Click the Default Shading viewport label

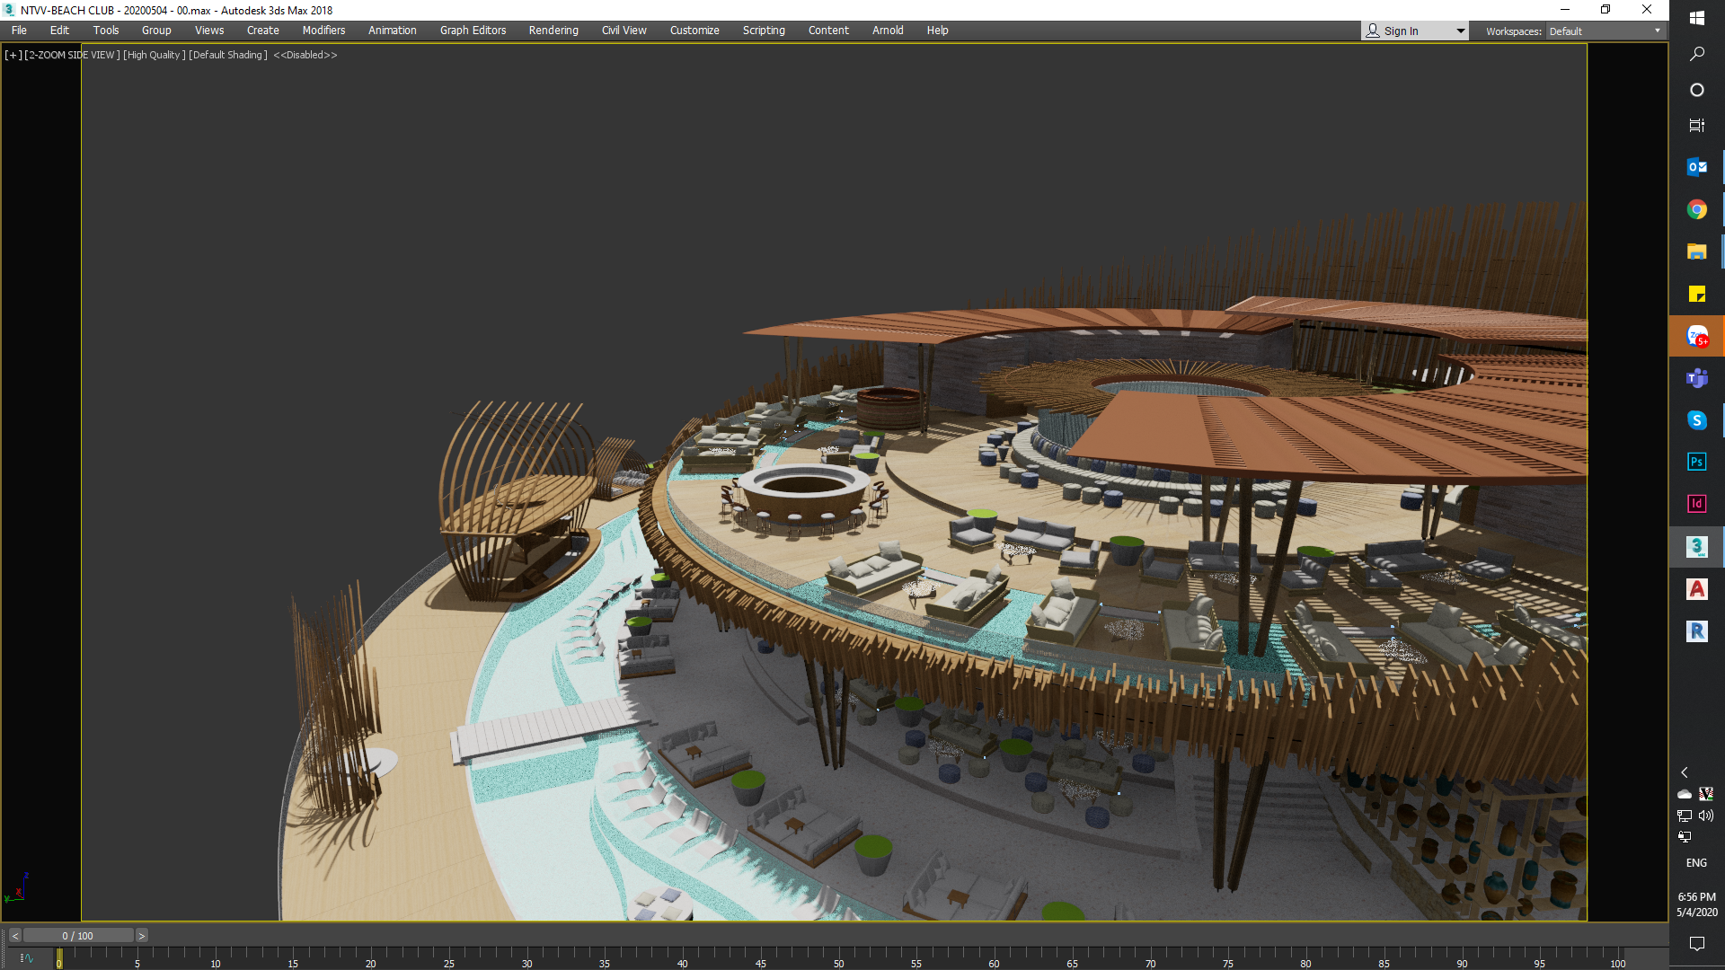[x=228, y=55]
